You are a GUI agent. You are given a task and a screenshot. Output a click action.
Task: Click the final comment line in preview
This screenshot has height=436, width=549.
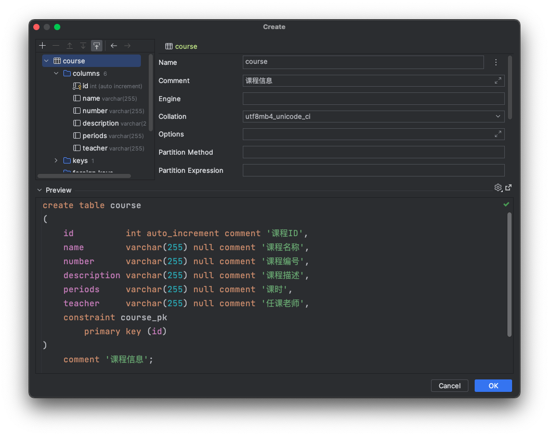[108, 359]
